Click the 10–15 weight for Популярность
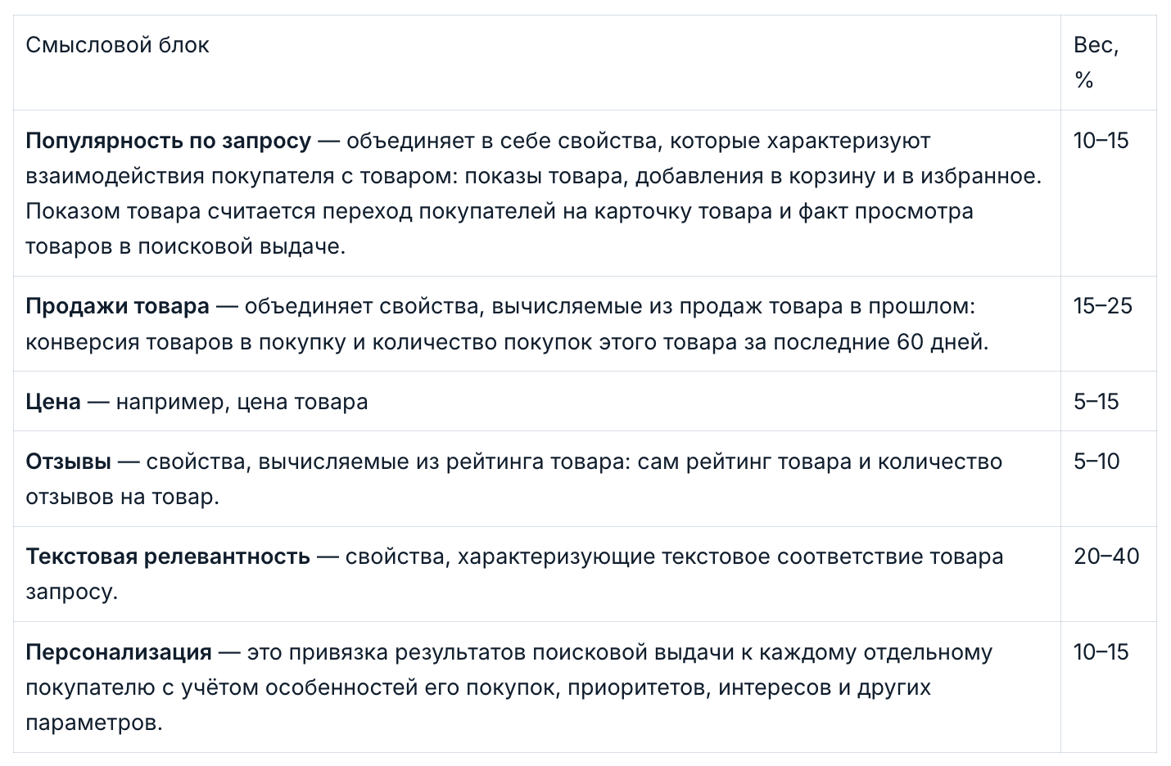The width and height of the screenshot is (1171, 766). coord(1101,141)
